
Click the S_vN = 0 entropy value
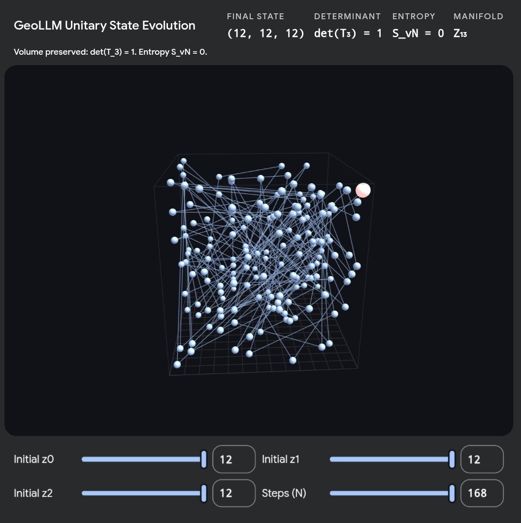click(418, 34)
